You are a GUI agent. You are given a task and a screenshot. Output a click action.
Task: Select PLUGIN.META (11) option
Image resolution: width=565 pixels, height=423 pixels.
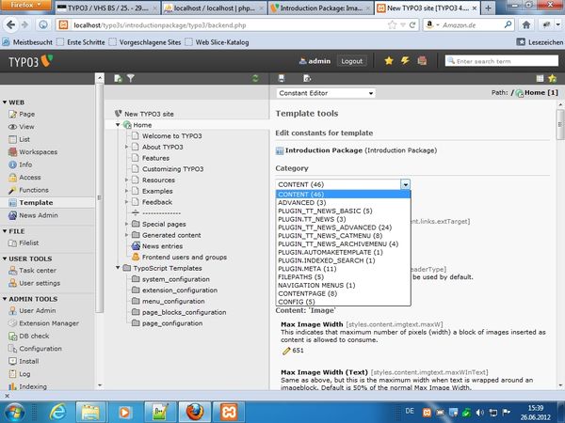[x=343, y=269]
